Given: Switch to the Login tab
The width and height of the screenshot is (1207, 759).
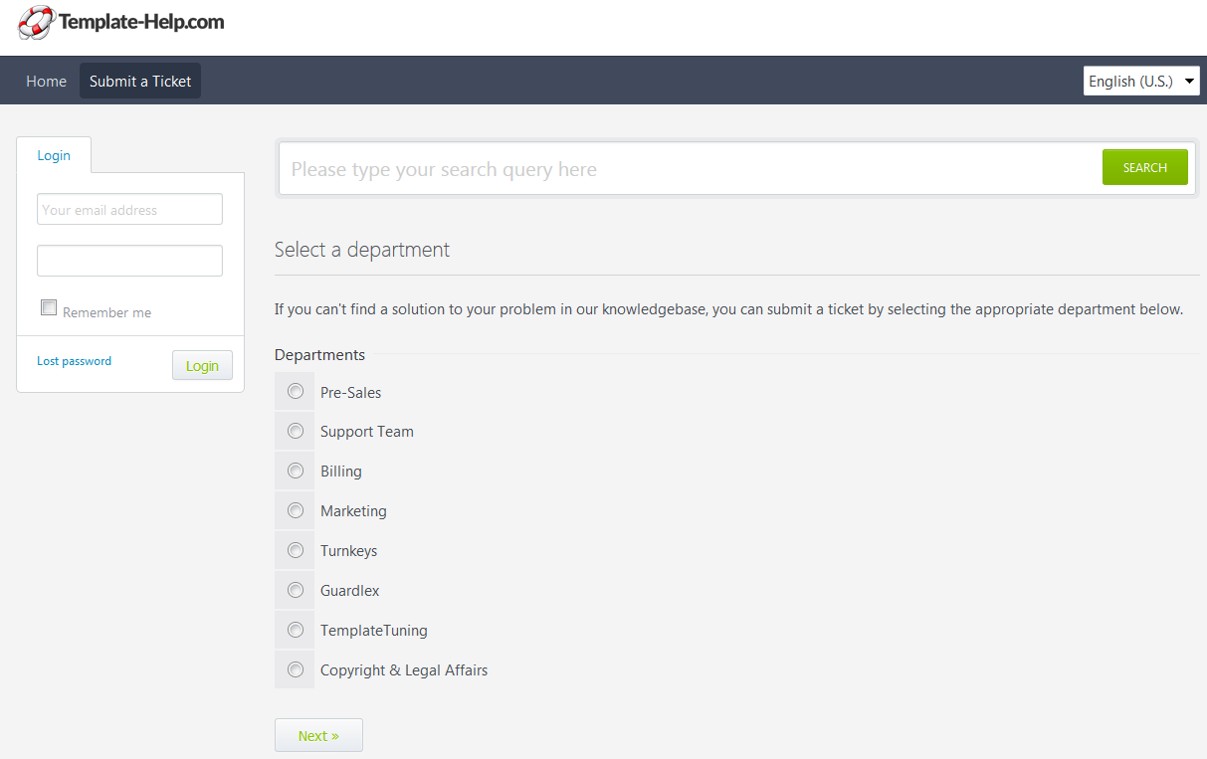Looking at the screenshot, I should tap(54, 155).
